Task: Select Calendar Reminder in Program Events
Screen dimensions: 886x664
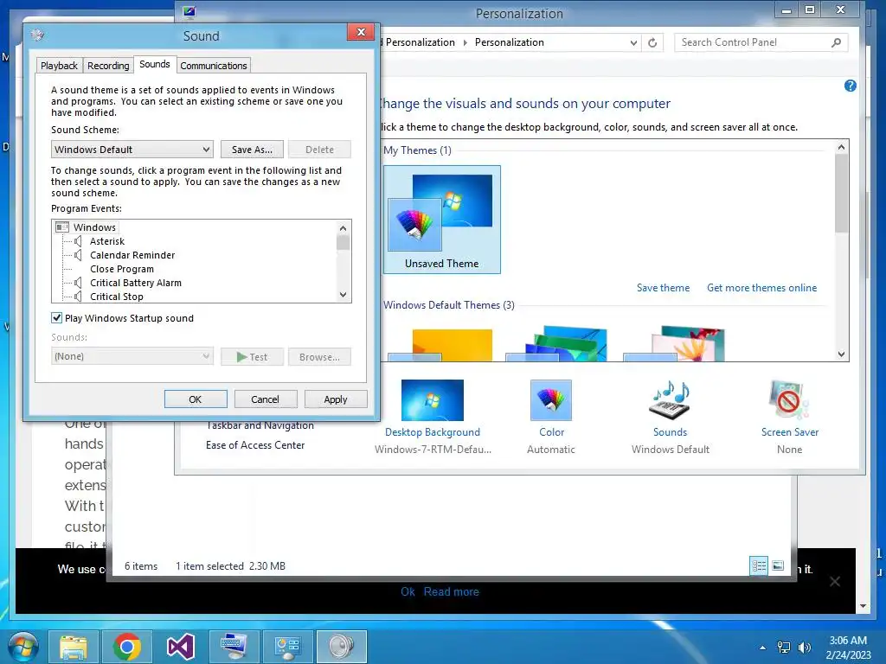Action: point(132,255)
